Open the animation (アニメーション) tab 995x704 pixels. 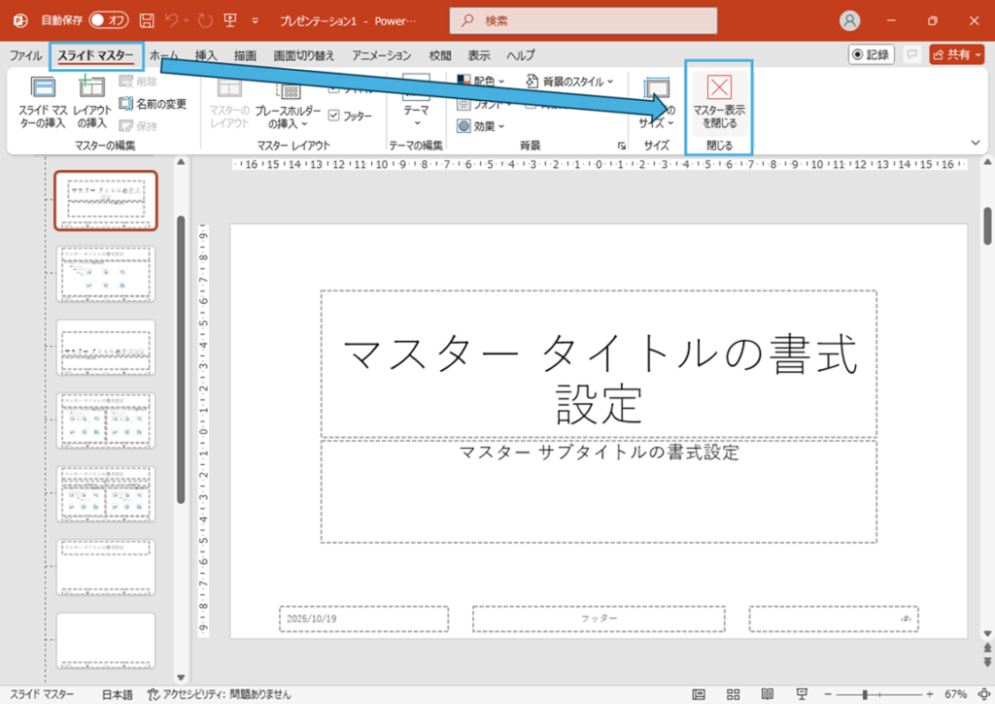pyautogui.click(x=381, y=55)
